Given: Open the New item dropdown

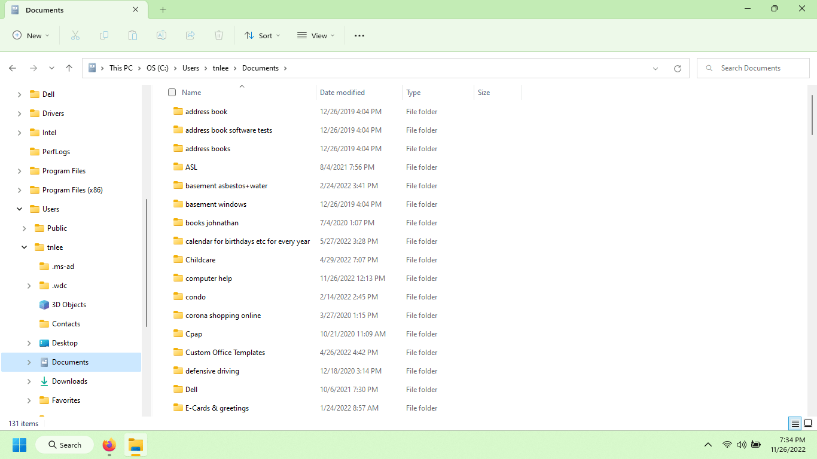Looking at the screenshot, I should coord(31,36).
